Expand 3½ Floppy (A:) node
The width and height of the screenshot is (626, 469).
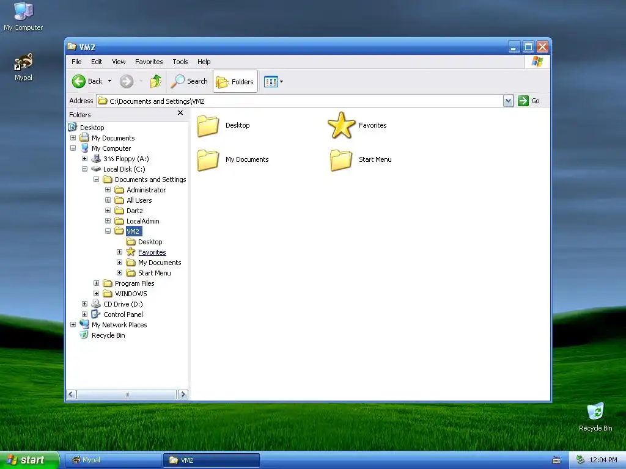(x=84, y=158)
